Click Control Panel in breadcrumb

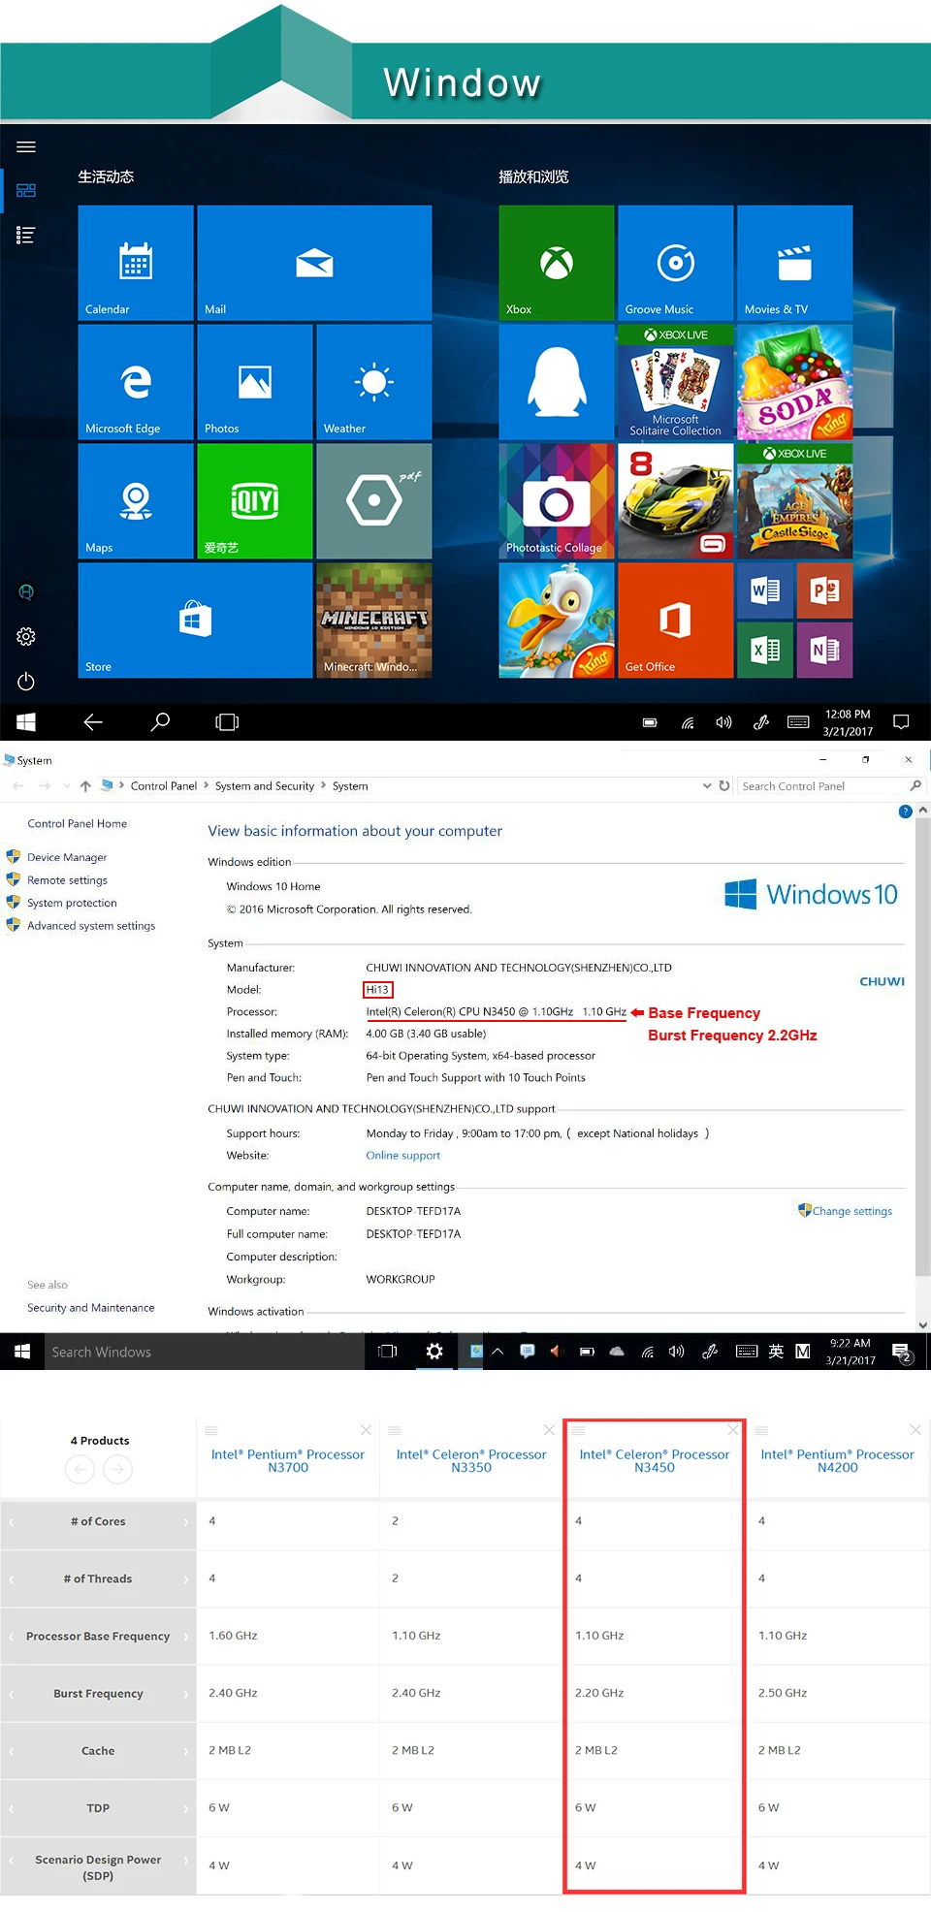(x=164, y=786)
